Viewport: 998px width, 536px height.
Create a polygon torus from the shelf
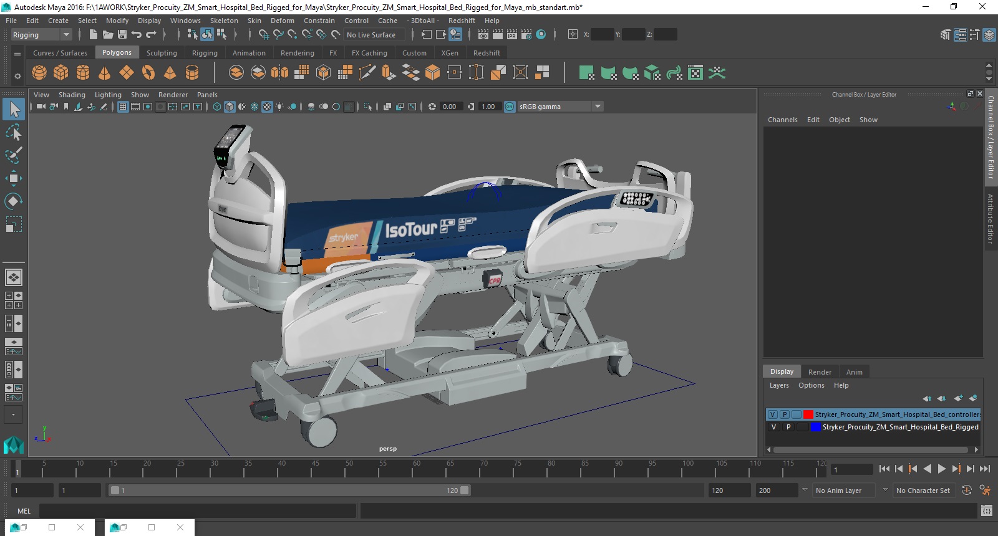[x=148, y=73]
